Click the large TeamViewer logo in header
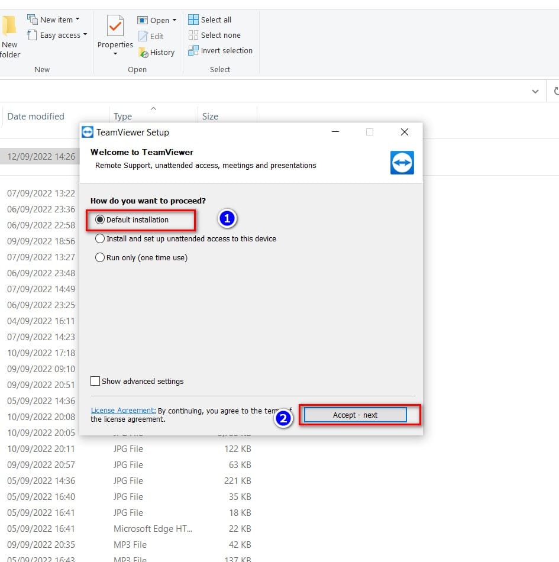This screenshot has width=559, height=562. [402, 163]
